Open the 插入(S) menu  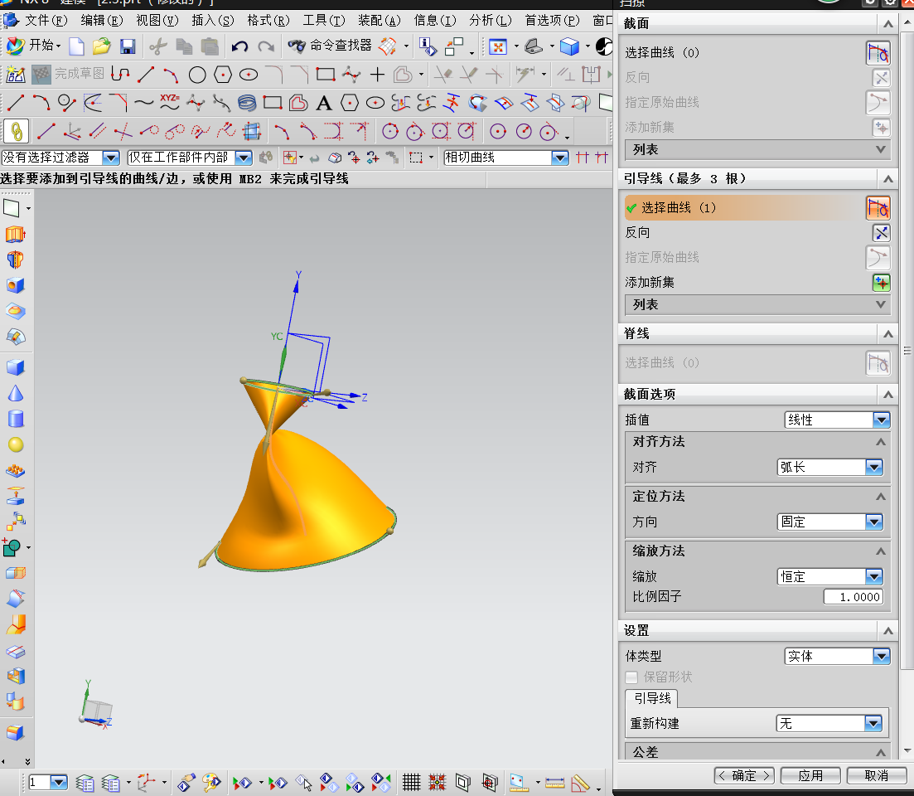(x=212, y=20)
